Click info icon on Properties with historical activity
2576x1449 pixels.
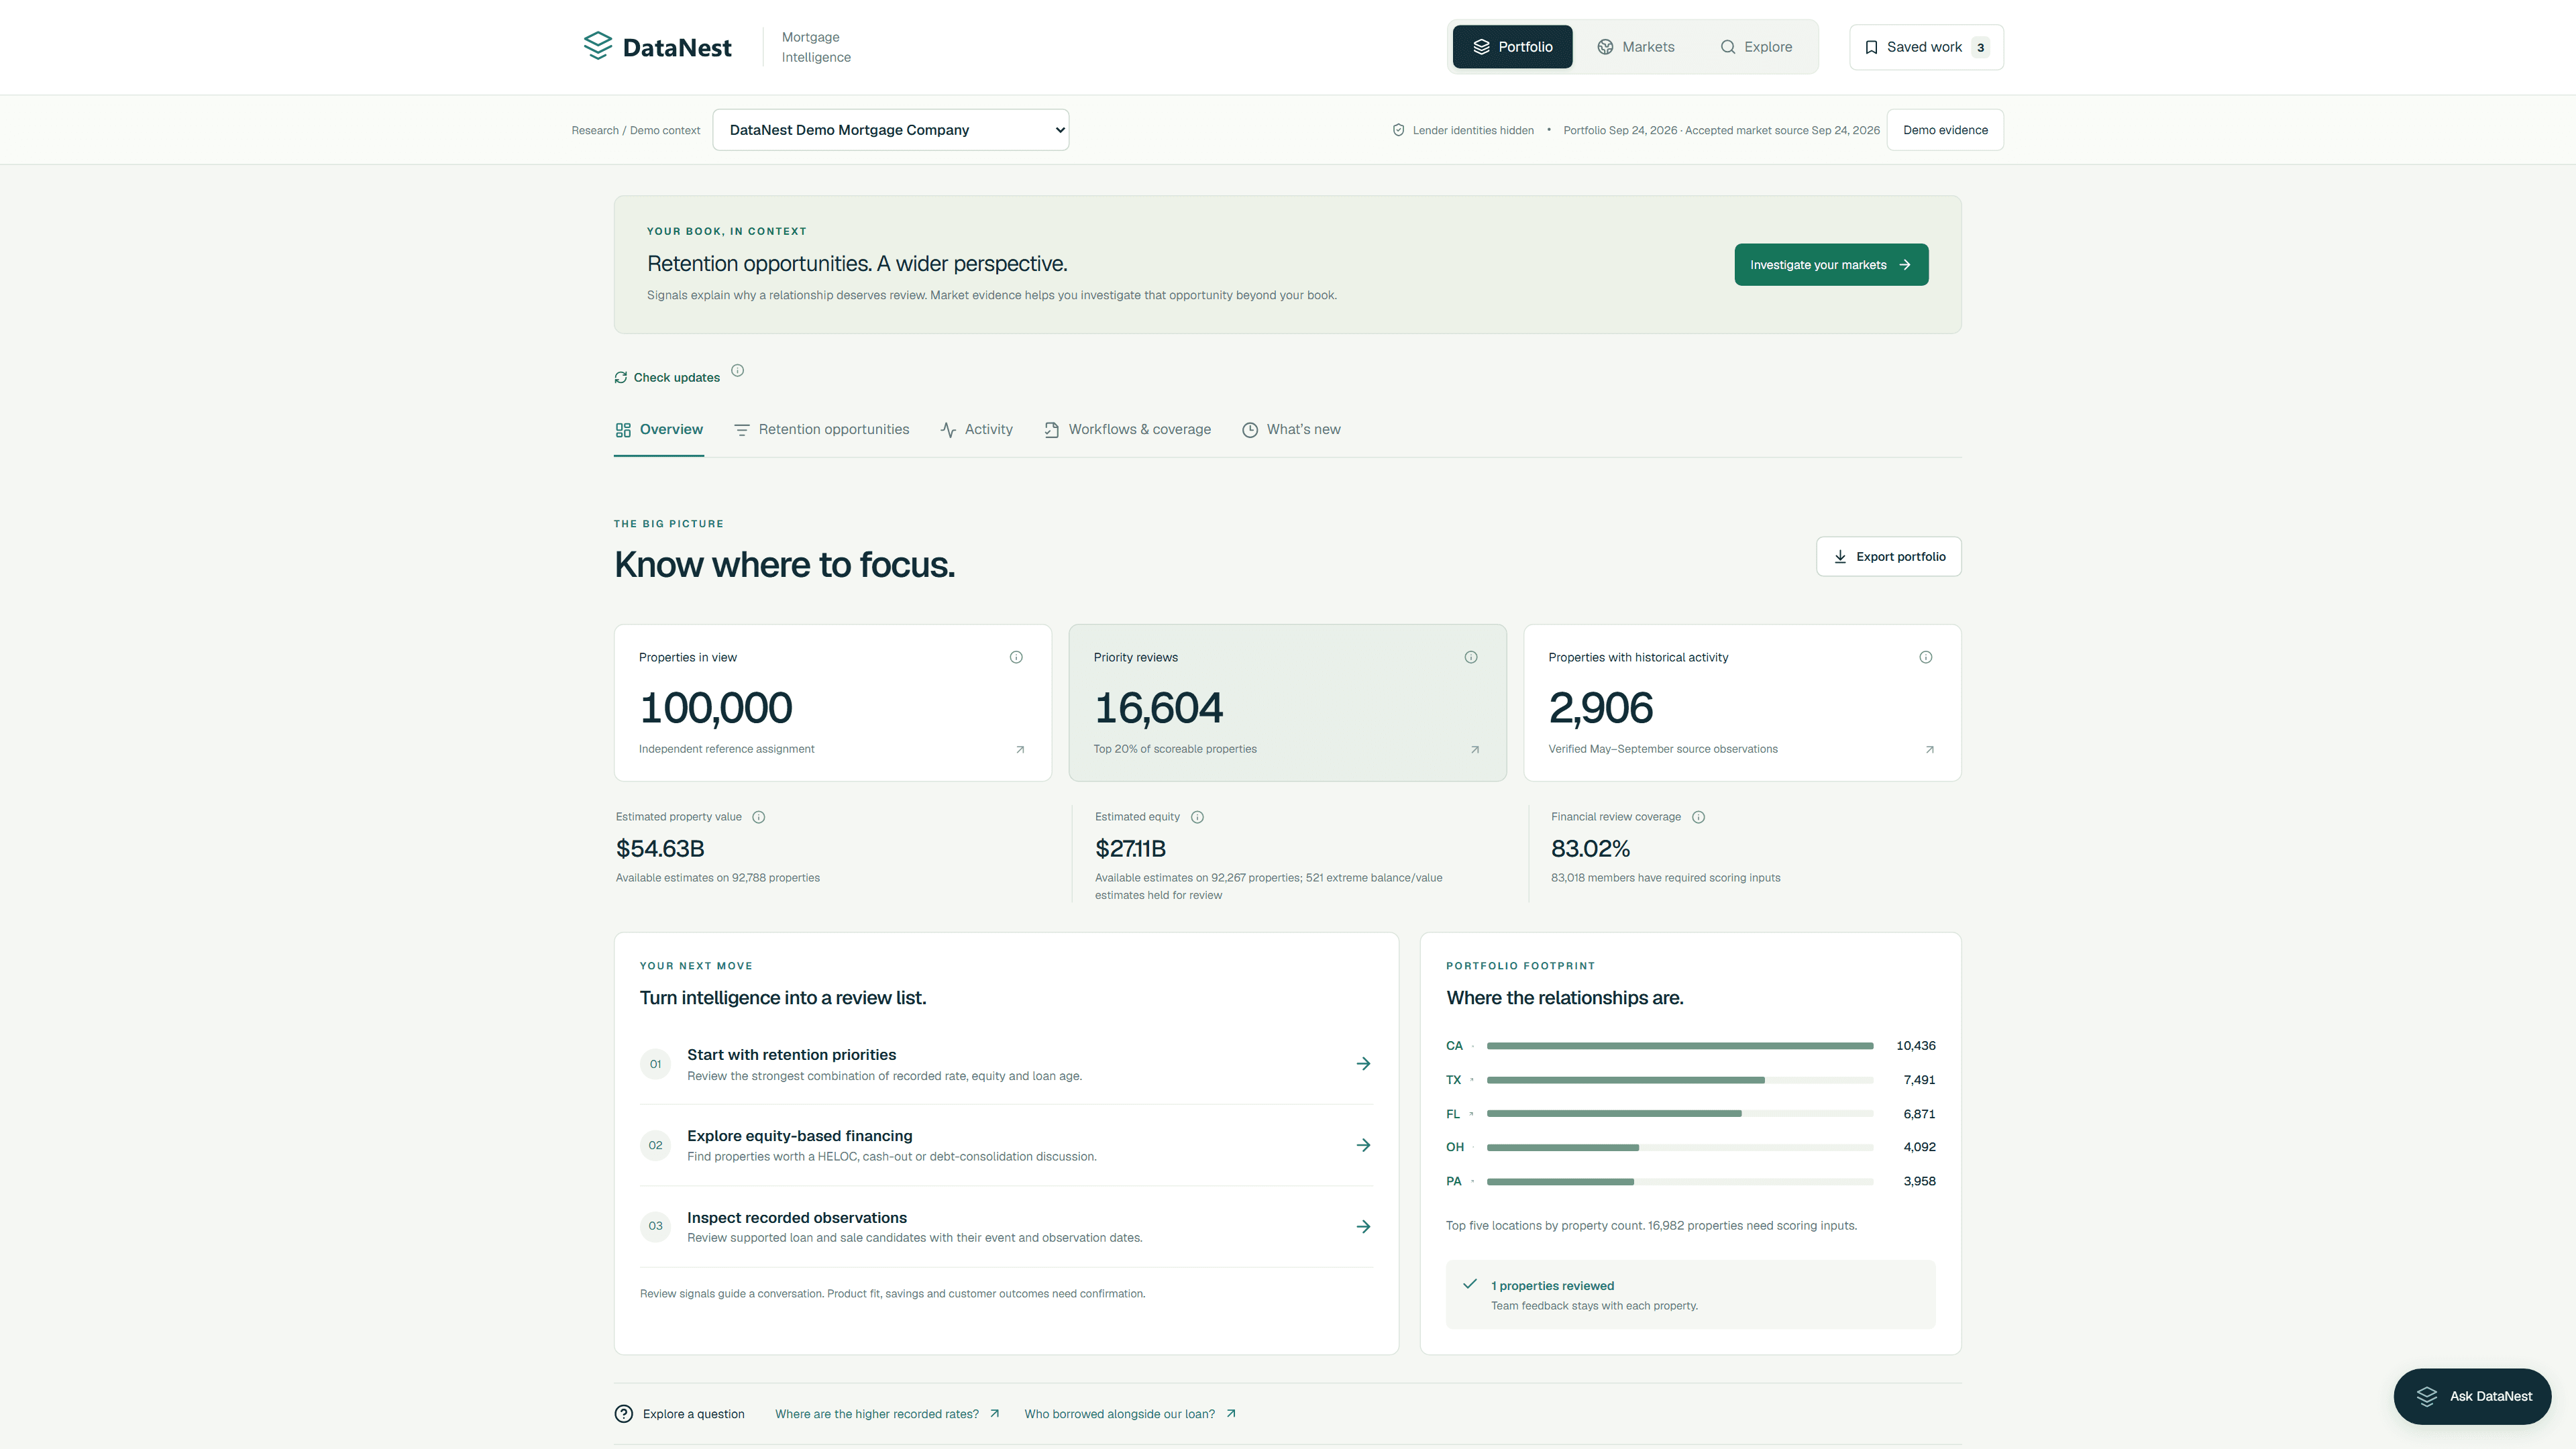[1926, 657]
